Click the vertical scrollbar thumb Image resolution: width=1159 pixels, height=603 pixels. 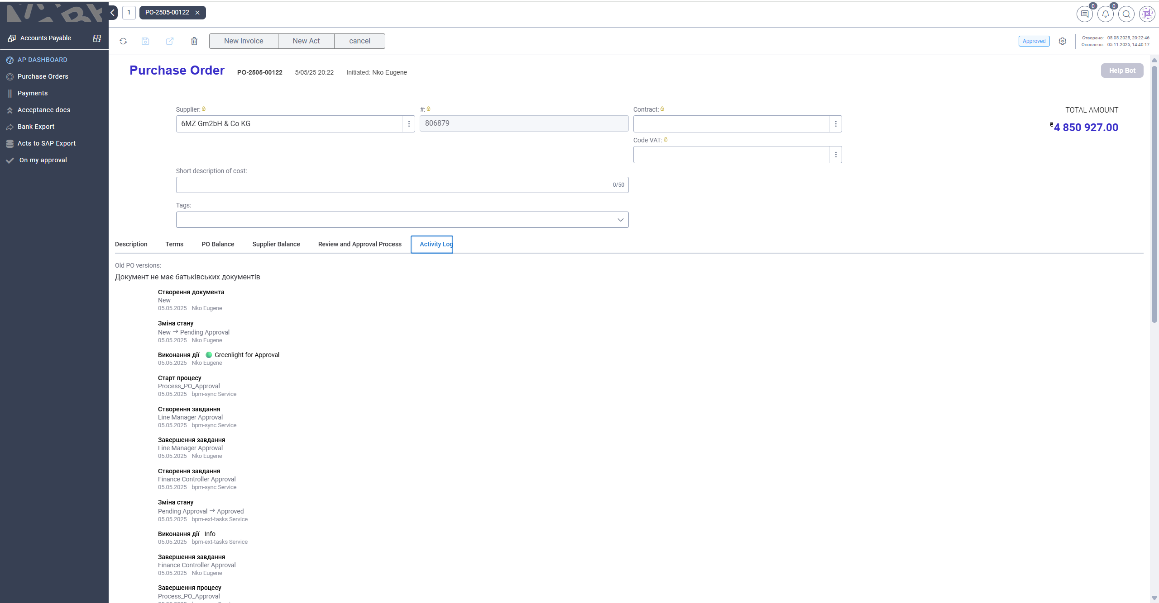tap(1154, 194)
